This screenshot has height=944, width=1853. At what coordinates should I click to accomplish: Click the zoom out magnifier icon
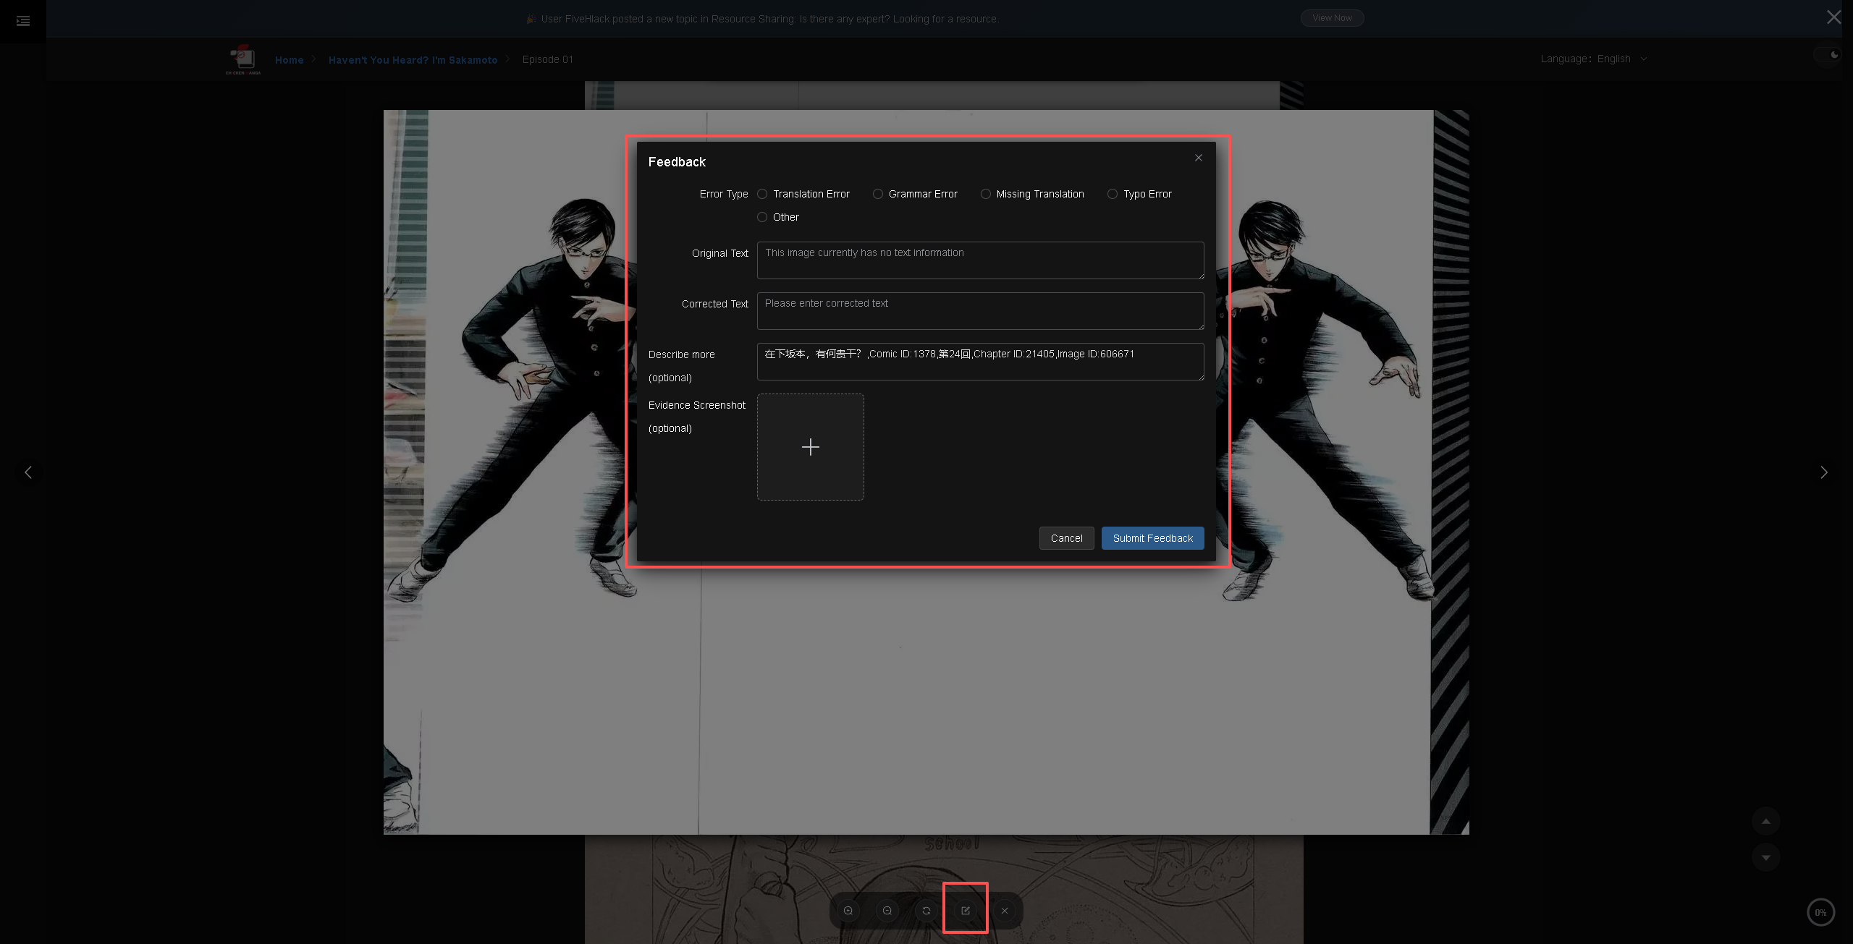click(x=887, y=911)
